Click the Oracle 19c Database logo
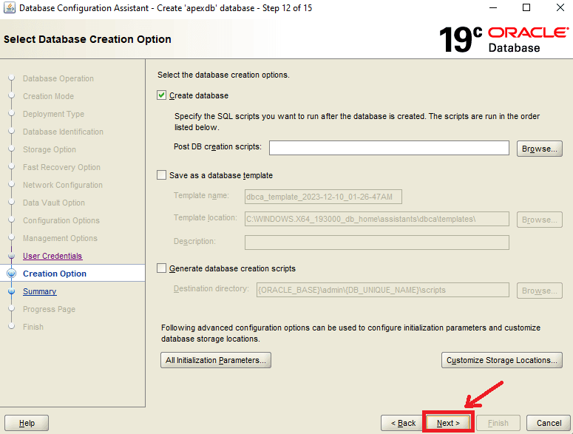The width and height of the screenshot is (573, 434). click(503, 38)
